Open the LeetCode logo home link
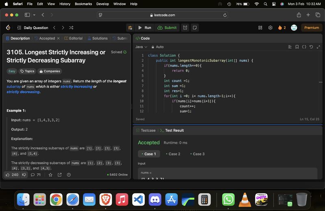The image size is (325, 211). [x=8, y=28]
